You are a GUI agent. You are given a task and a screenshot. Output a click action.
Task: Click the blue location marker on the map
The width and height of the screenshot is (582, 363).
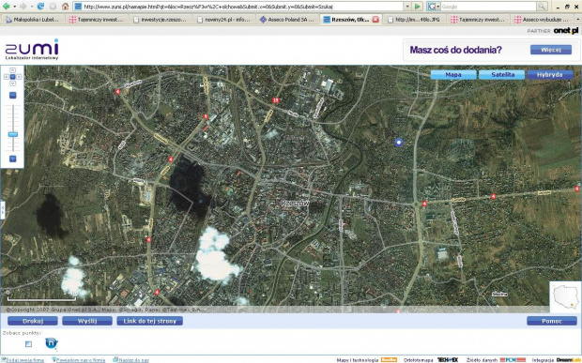point(399,143)
